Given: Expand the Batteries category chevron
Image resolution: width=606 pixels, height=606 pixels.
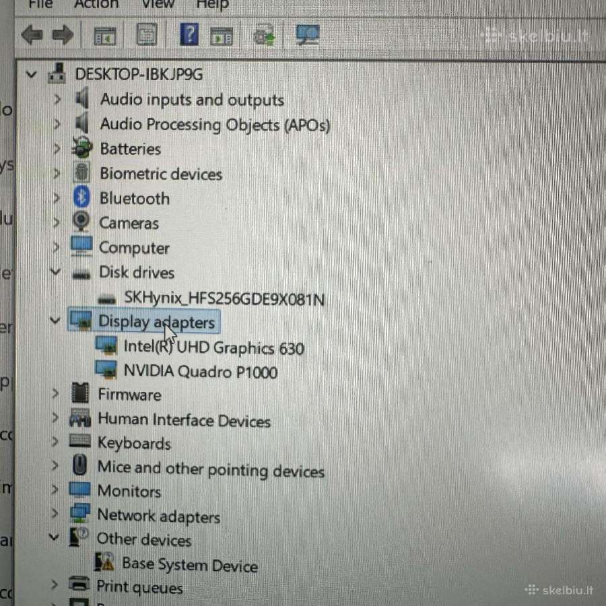Looking at the screenshot, I should point(57,149).
